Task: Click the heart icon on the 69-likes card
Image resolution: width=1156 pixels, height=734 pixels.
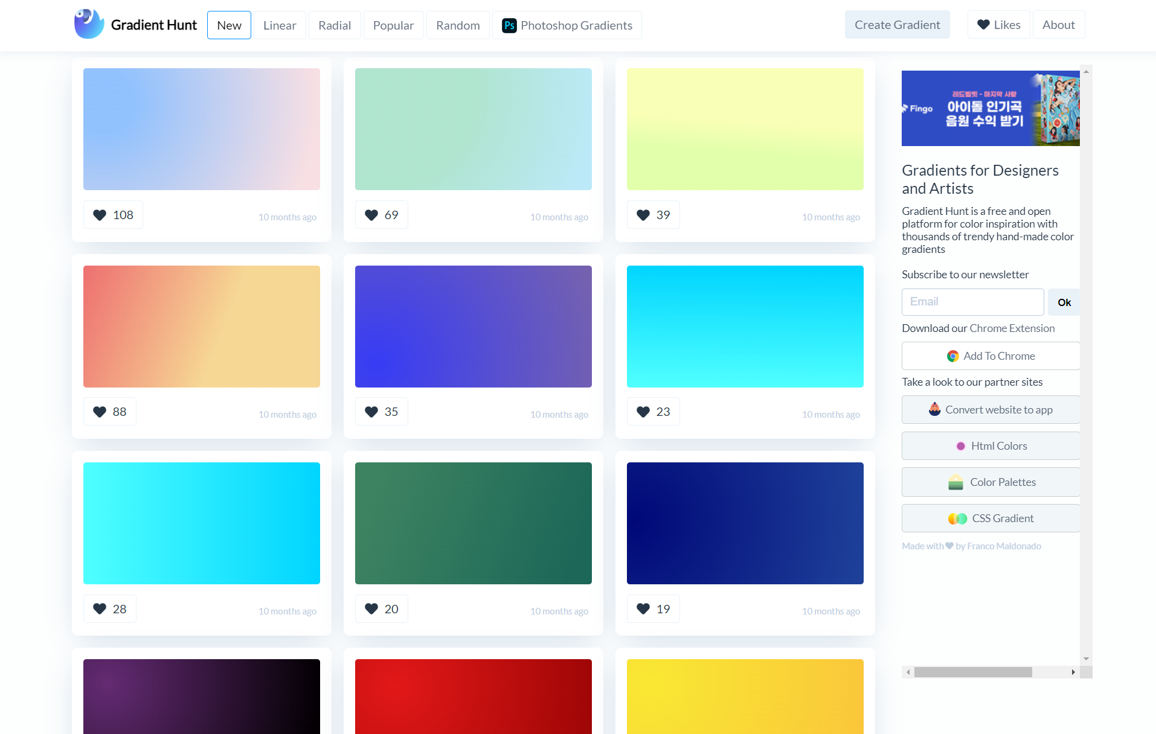Action: click(x=371, y=215)
